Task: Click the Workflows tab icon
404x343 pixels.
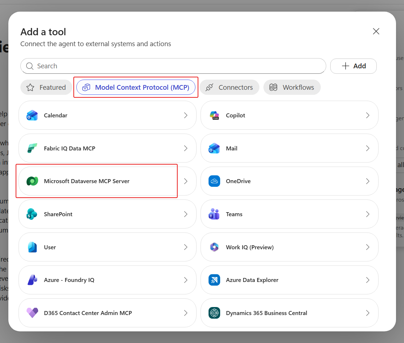Action: (273, 87)
